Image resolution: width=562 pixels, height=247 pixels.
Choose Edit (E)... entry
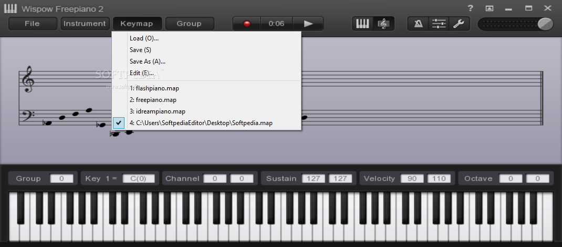[206, 73]
